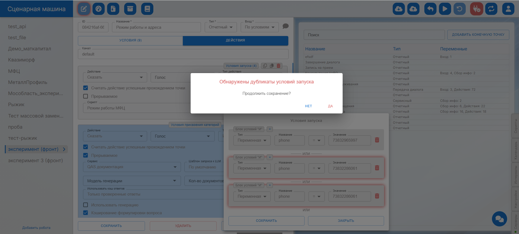Click the archive box toolbar icon
The width and height of the screenshot is (519, 234).
click(130, 9)
